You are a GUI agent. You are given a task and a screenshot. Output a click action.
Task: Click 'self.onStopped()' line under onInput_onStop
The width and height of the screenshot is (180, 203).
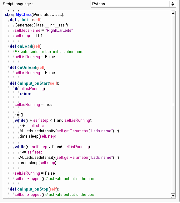54,195
